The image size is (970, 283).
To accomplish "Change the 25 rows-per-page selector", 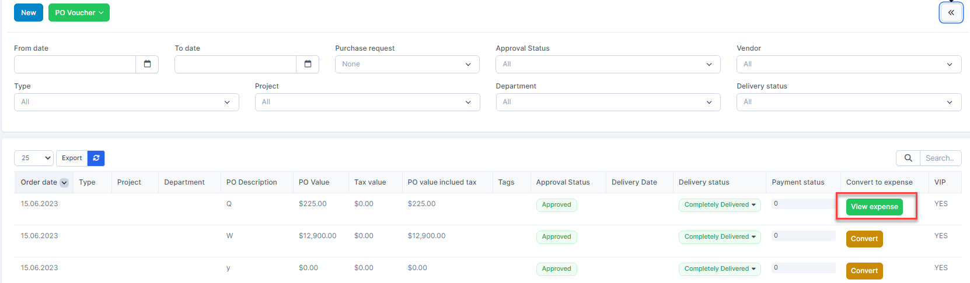I will coord(34,158).
